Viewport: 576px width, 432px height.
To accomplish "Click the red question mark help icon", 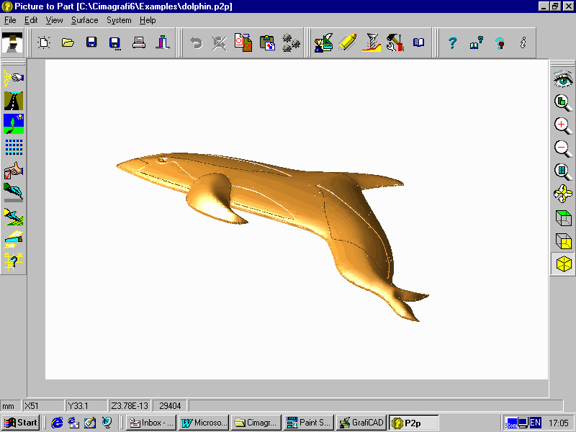I will (x=500, y=43).
